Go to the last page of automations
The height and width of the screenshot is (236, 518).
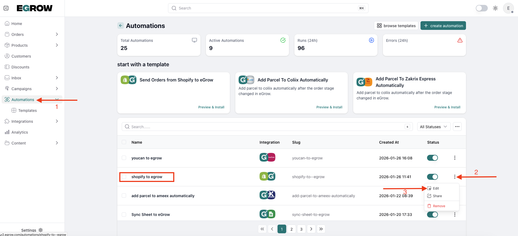pyautogui.click(x=321, y=229)
